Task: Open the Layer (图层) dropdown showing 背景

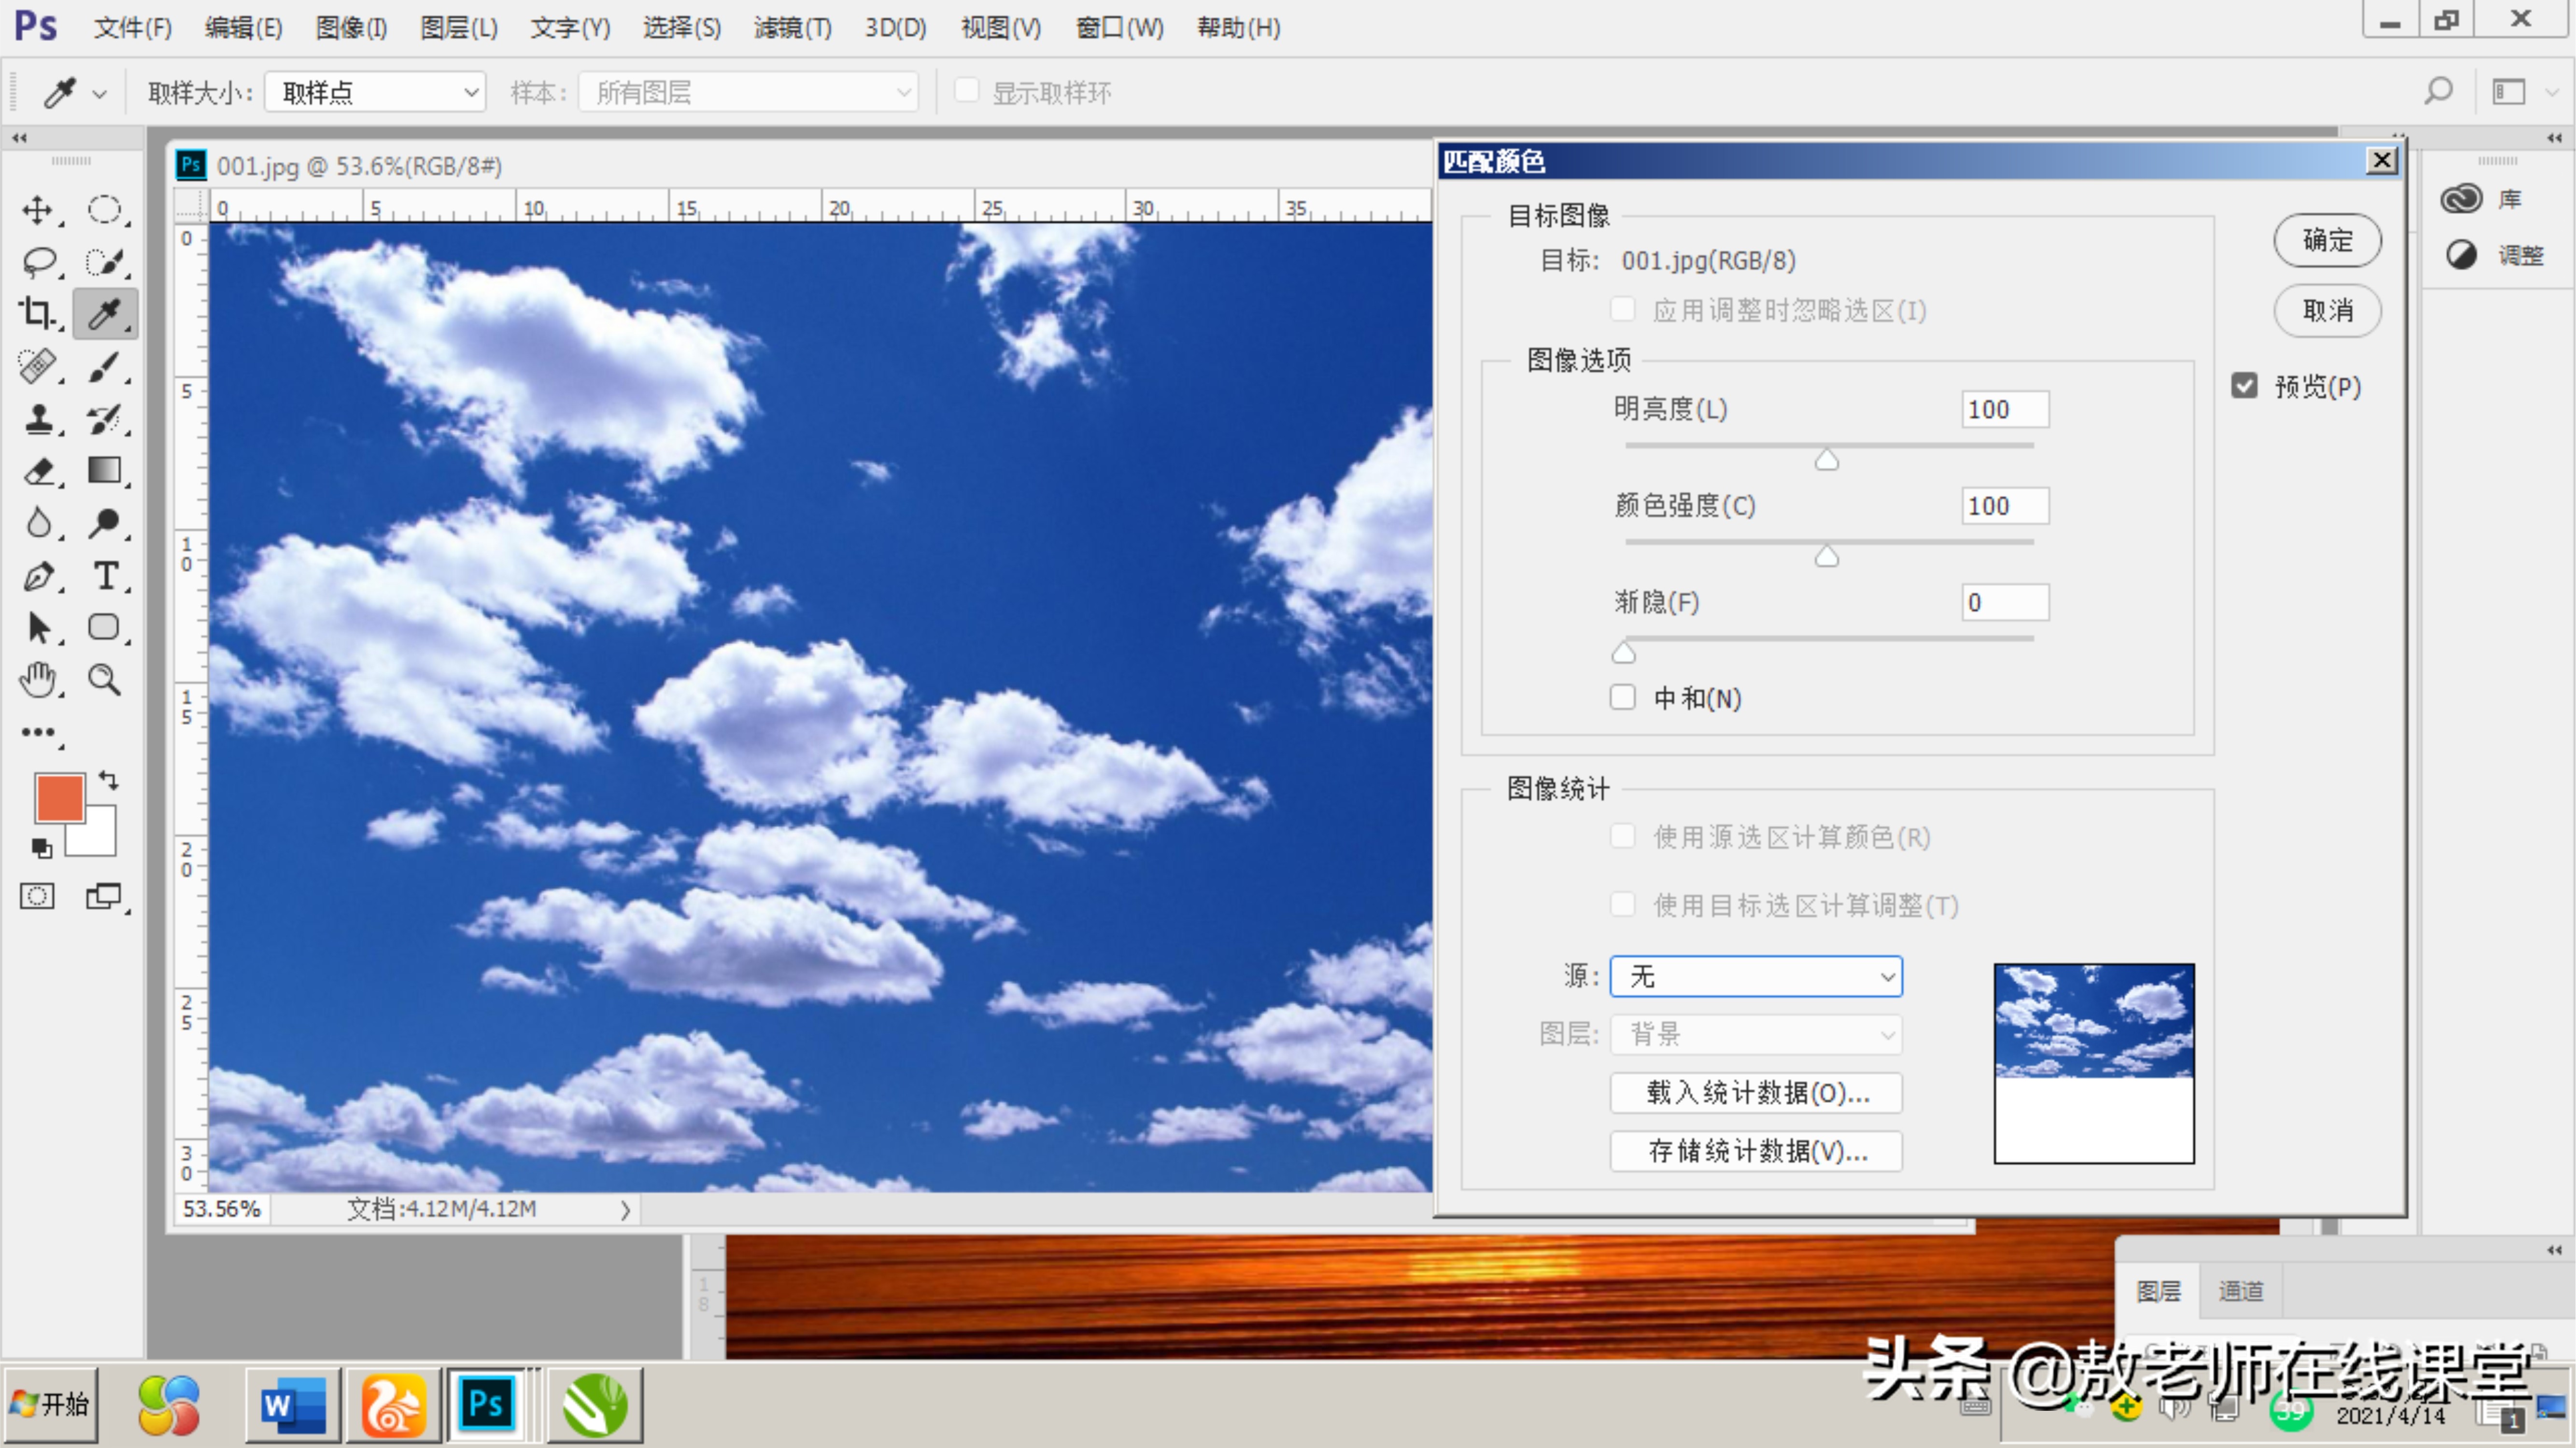Action: click(1756, 1034)
